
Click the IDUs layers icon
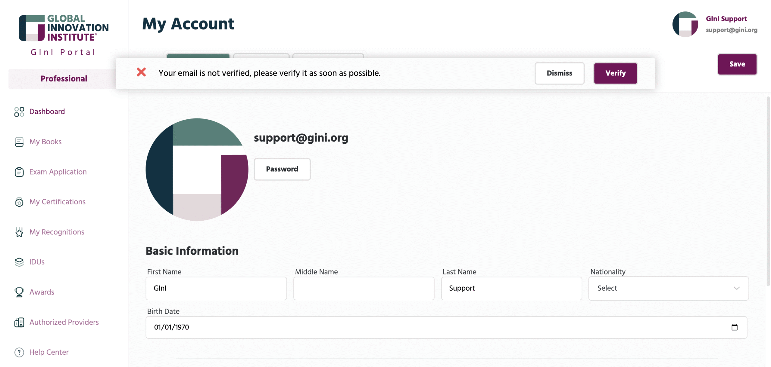click(19, 262)
